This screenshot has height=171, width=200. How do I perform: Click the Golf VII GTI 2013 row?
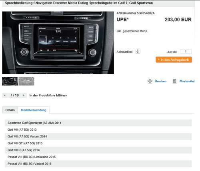(x=98, y=143)
